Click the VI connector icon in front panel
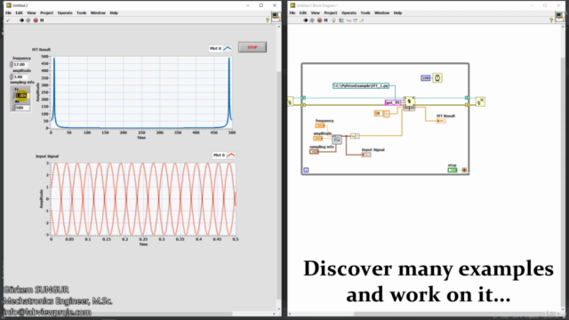The height and width of the screenshot is (320, 569). [x=276, y=16]
